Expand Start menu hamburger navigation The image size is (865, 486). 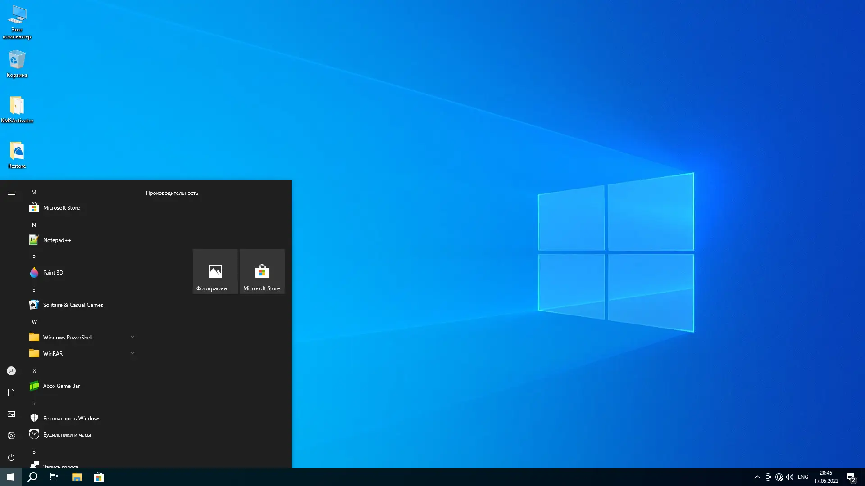(x=11, y=193)
